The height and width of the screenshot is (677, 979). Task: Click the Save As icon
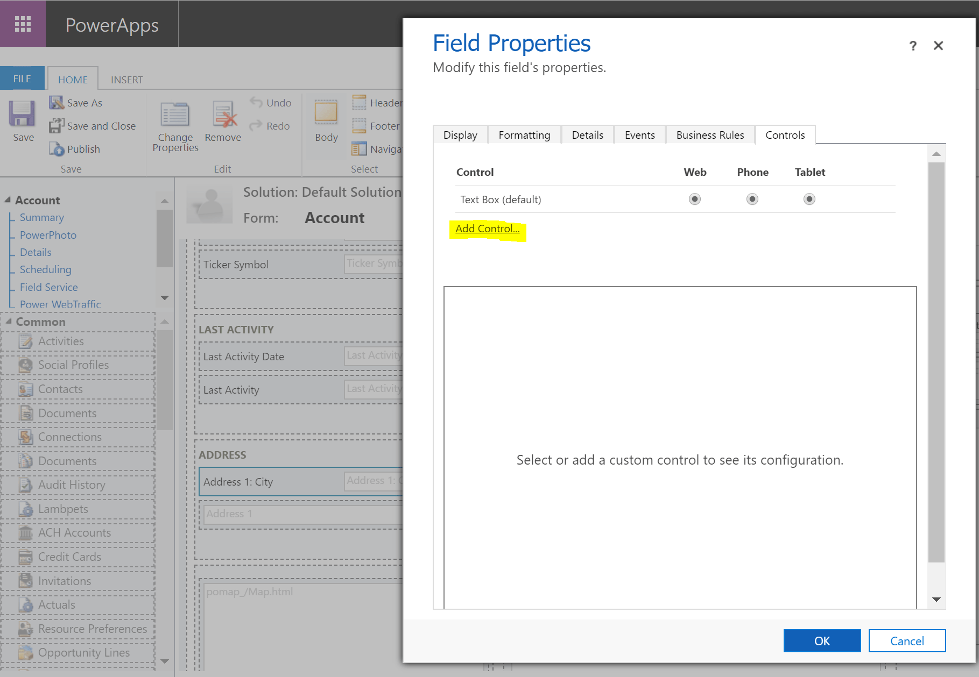click(57, 103)
